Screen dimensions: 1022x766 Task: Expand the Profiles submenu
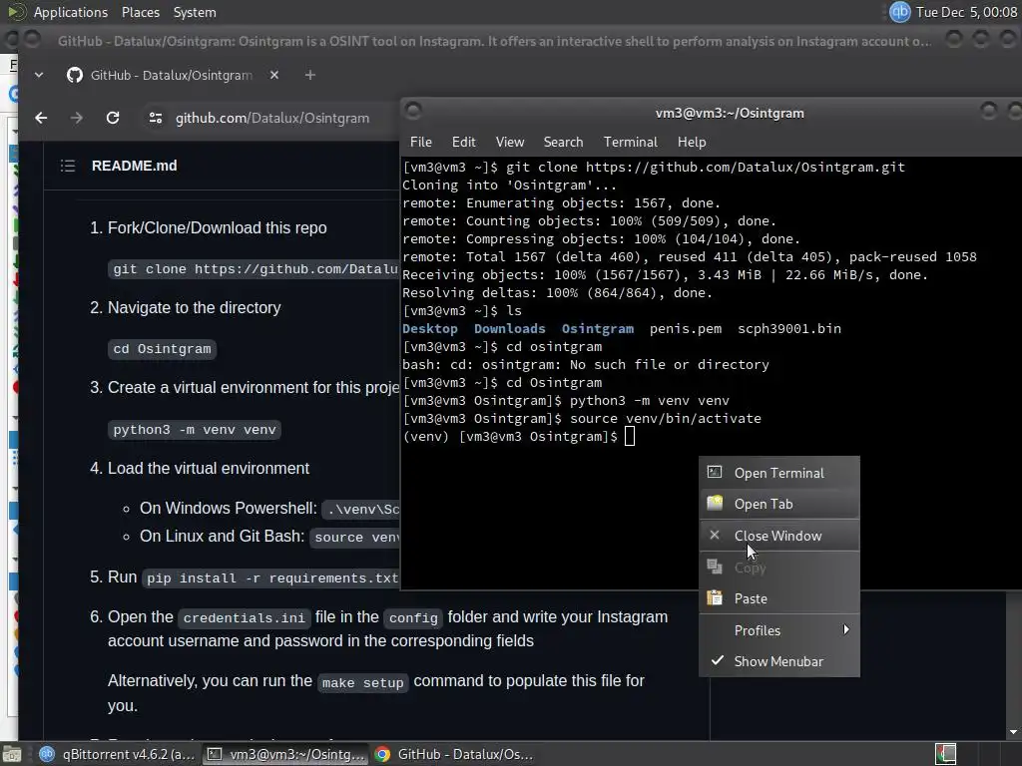click(779, 630)
